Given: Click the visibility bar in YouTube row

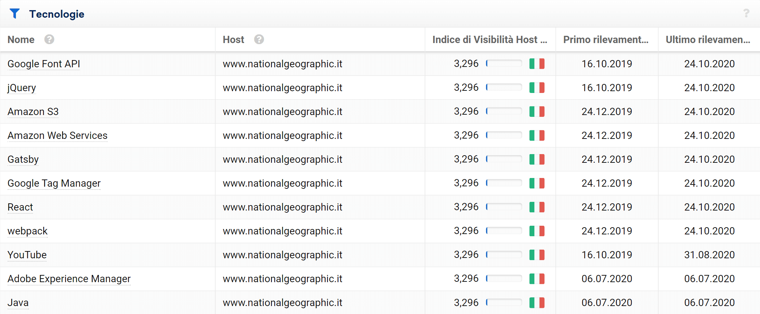Looking at the screenshot, I should click(504, 255).
